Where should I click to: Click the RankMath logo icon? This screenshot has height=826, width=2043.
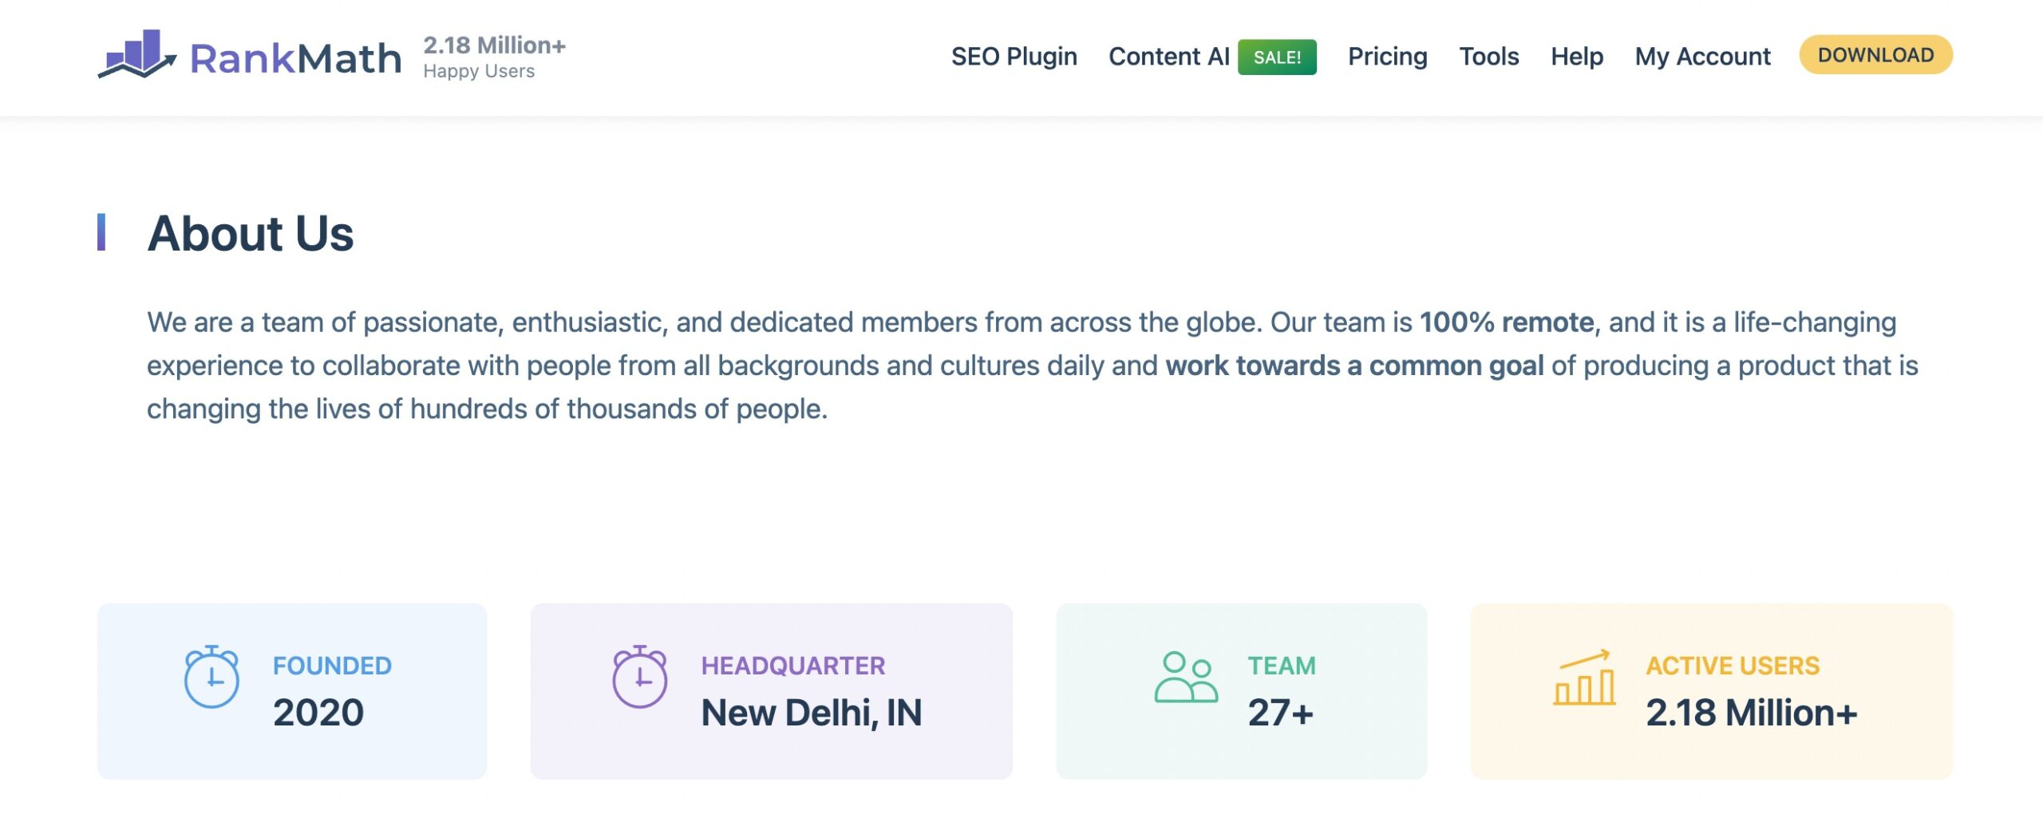coord(137,54)
